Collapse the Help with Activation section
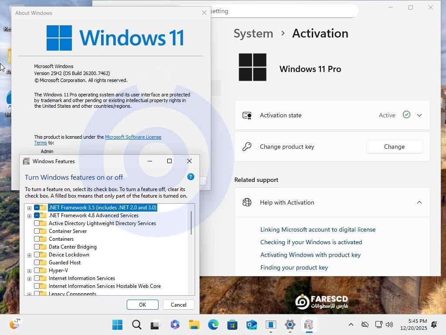This screenshot has height=335, width=446. [419, 202]
